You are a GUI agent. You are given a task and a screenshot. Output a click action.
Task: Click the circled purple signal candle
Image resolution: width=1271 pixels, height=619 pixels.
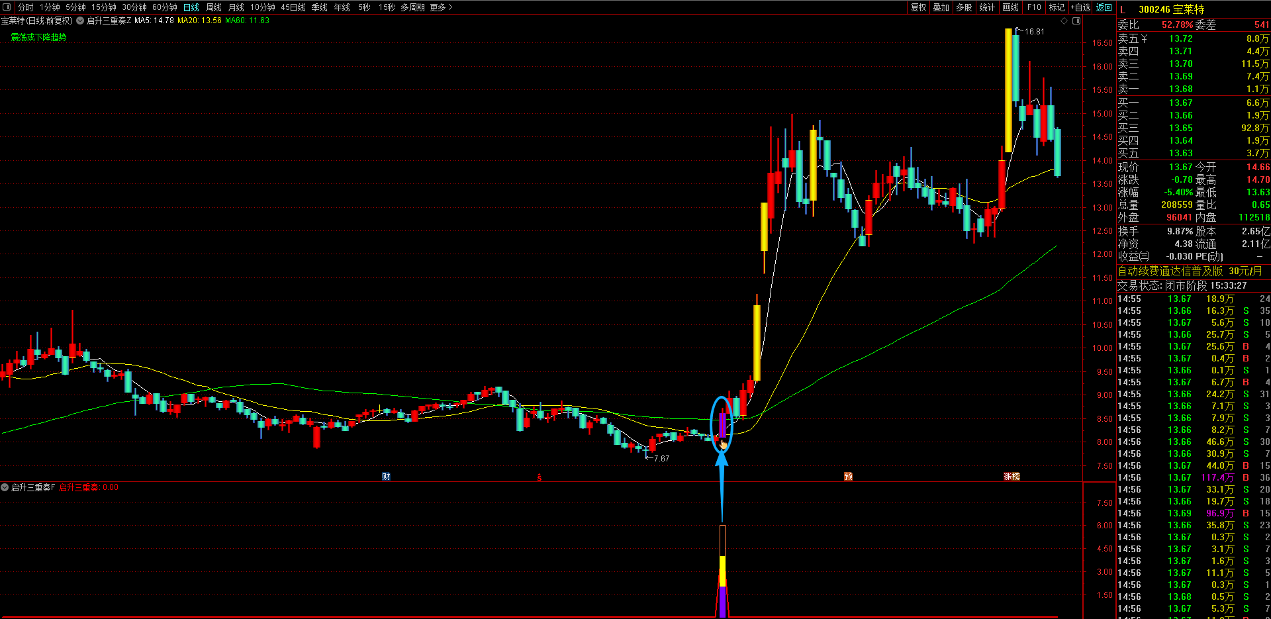click(x=722, y=425)
